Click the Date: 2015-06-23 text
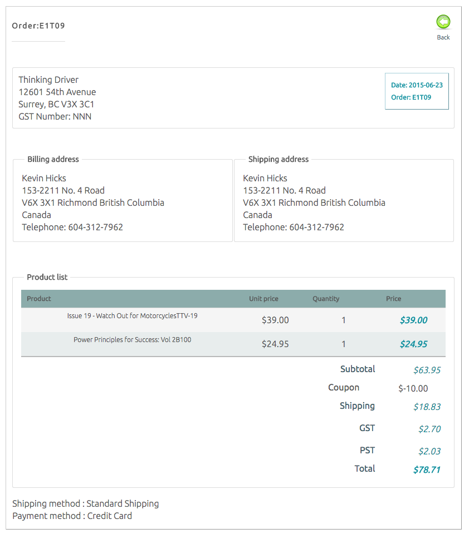 417,85
